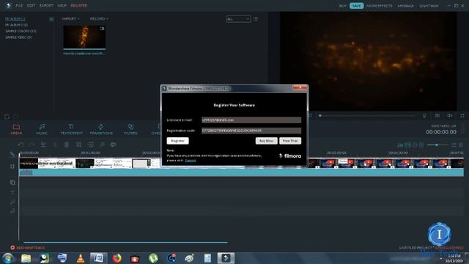The height and width of the screenshot is (264, 469).
Task: Click the SAVE button in top bar
Action: (357, 6)
